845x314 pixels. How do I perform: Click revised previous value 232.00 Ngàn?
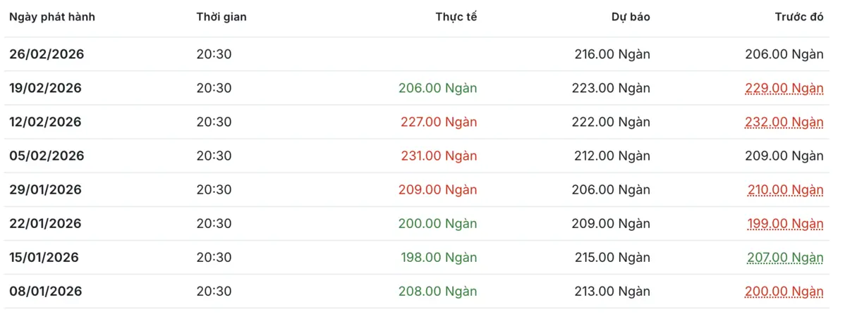tap(784, 122)
